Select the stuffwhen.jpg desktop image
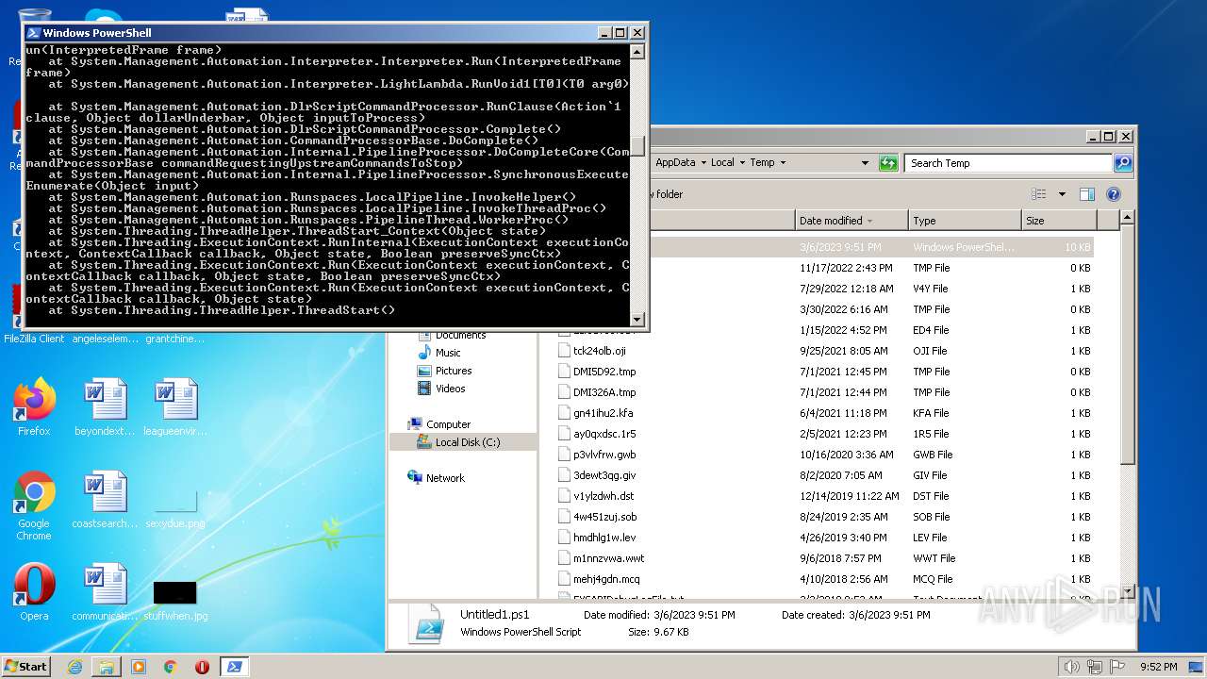The image size is (1207, 679). [x=175, y=600]
